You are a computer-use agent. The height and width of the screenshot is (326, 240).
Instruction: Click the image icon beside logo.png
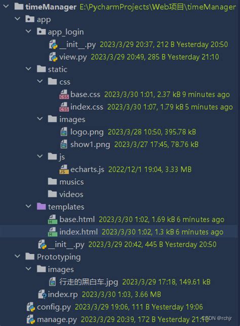pos(64,132)
